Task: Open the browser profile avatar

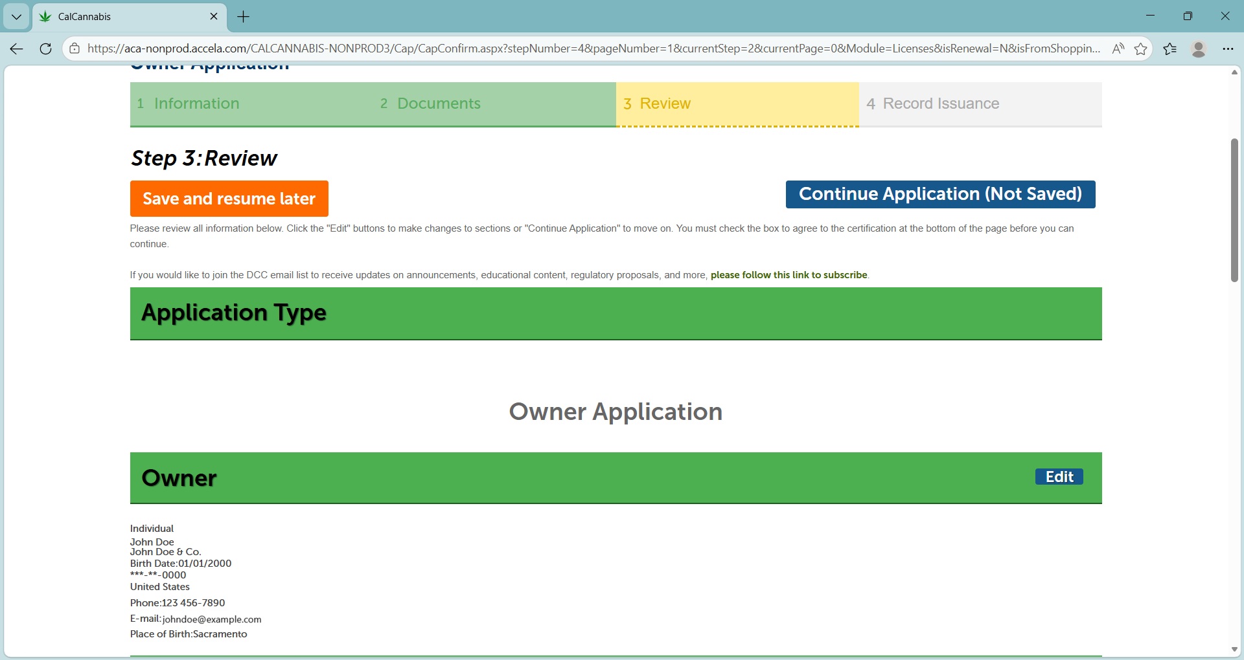Action: pos(1199,49)
